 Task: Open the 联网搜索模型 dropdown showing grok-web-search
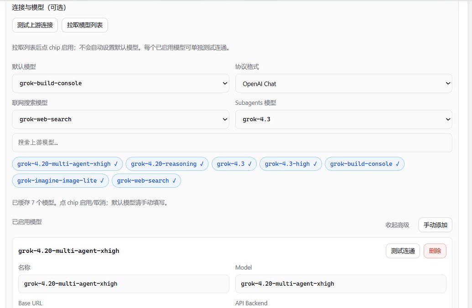pos(120,119)
